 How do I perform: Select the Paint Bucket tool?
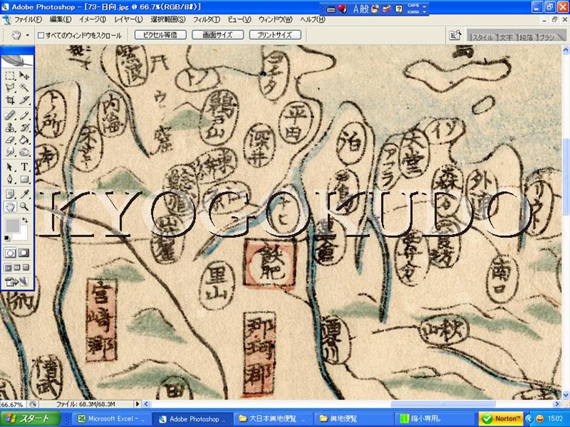click(24, 140)
